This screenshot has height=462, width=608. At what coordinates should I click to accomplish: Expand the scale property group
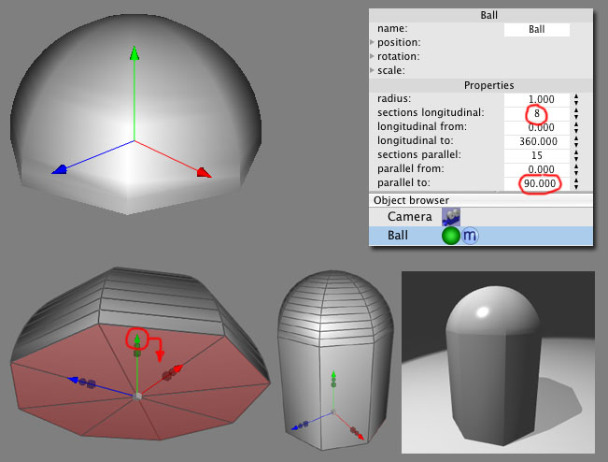pos(373,70)
